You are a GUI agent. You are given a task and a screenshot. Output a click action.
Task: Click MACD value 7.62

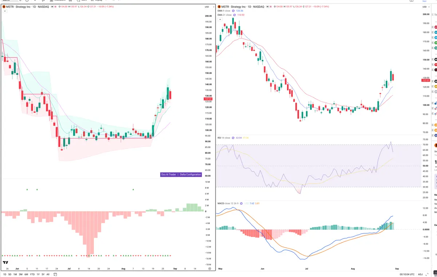pos(252,203)
